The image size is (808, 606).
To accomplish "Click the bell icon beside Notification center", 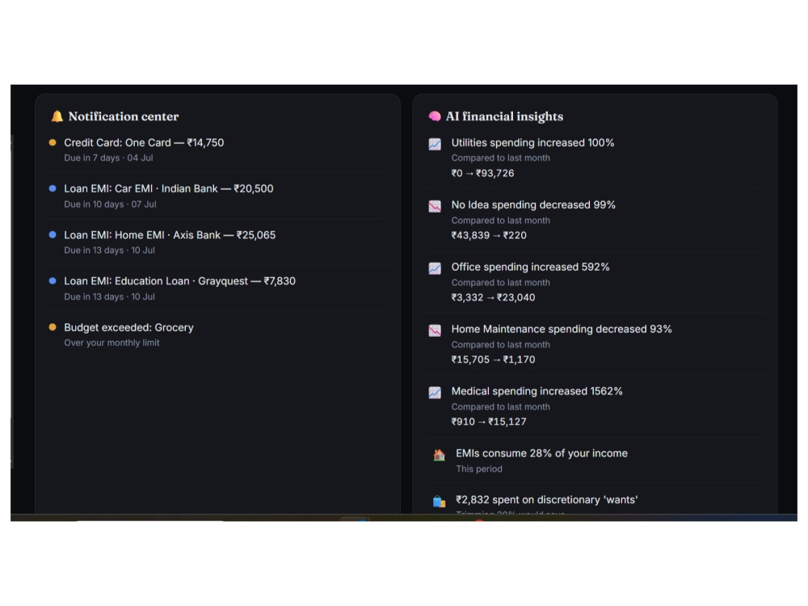I will (57, 116).
